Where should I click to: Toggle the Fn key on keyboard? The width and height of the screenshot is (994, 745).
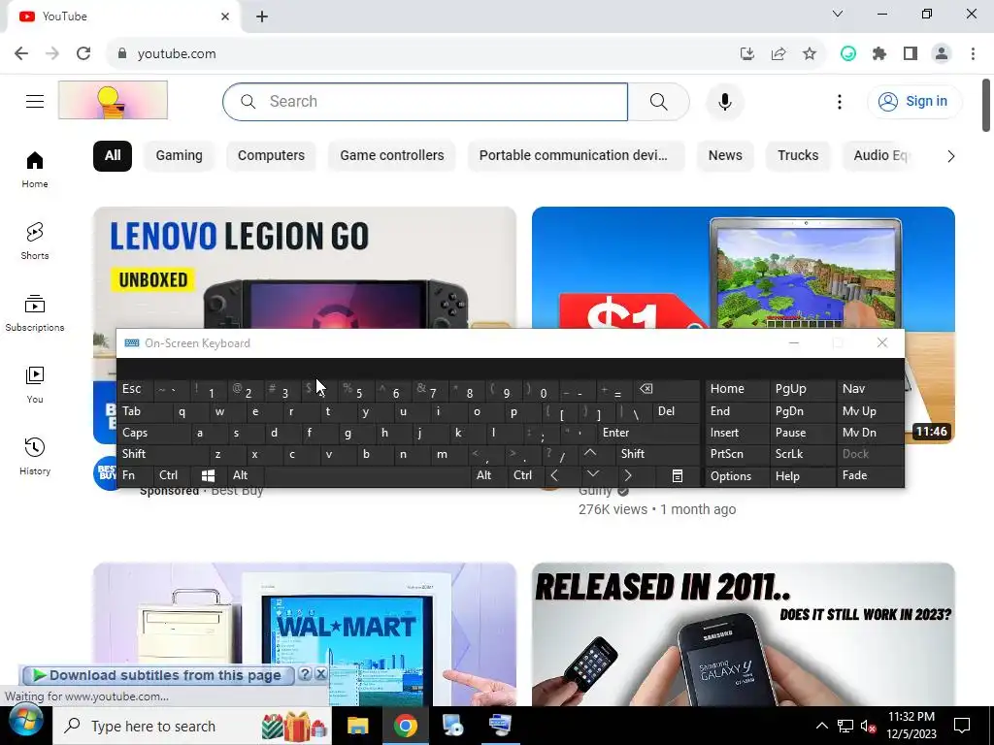click(135, 475)
